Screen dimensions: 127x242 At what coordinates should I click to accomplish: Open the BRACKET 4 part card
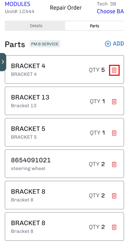64,69
